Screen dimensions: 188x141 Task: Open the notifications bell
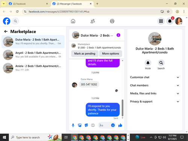(x=170, y=21)
